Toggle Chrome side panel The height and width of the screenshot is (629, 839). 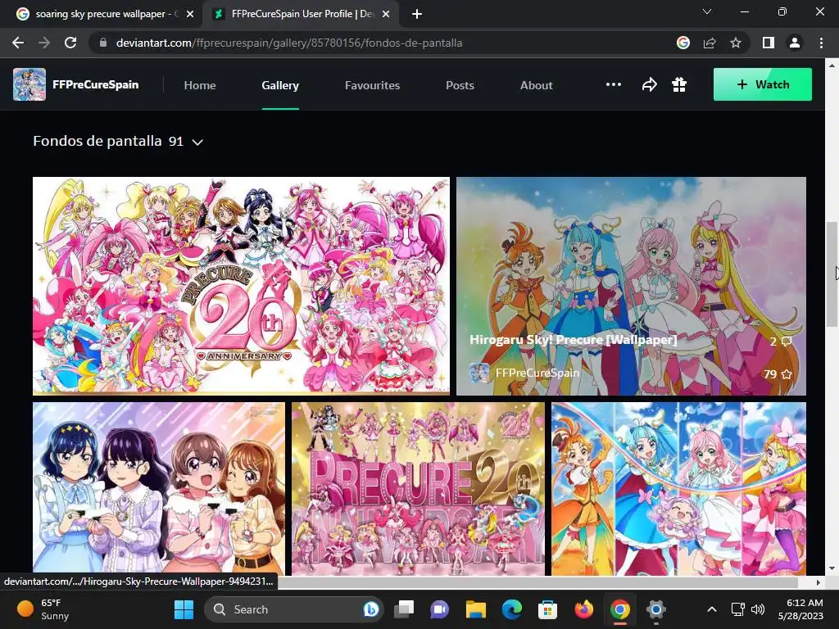[x=769, y=43]
